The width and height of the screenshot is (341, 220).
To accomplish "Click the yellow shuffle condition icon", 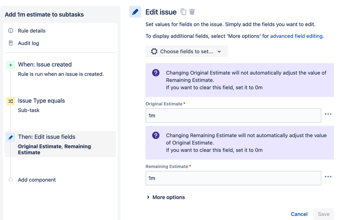I will point(11,101).
